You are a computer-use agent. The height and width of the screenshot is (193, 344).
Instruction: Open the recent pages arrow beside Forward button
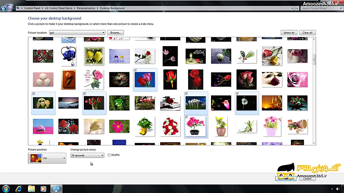[14, 8]
